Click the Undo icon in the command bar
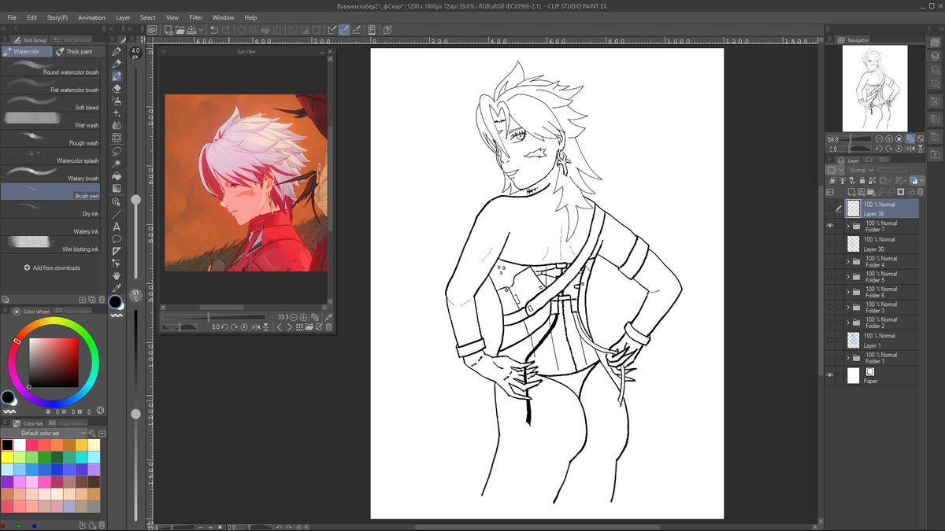The width and height of the screenshot is (945, 531). 214,30
